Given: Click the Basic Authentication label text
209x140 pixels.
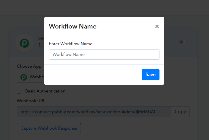Looking at the screenshot, I should [x=45, y=91].
